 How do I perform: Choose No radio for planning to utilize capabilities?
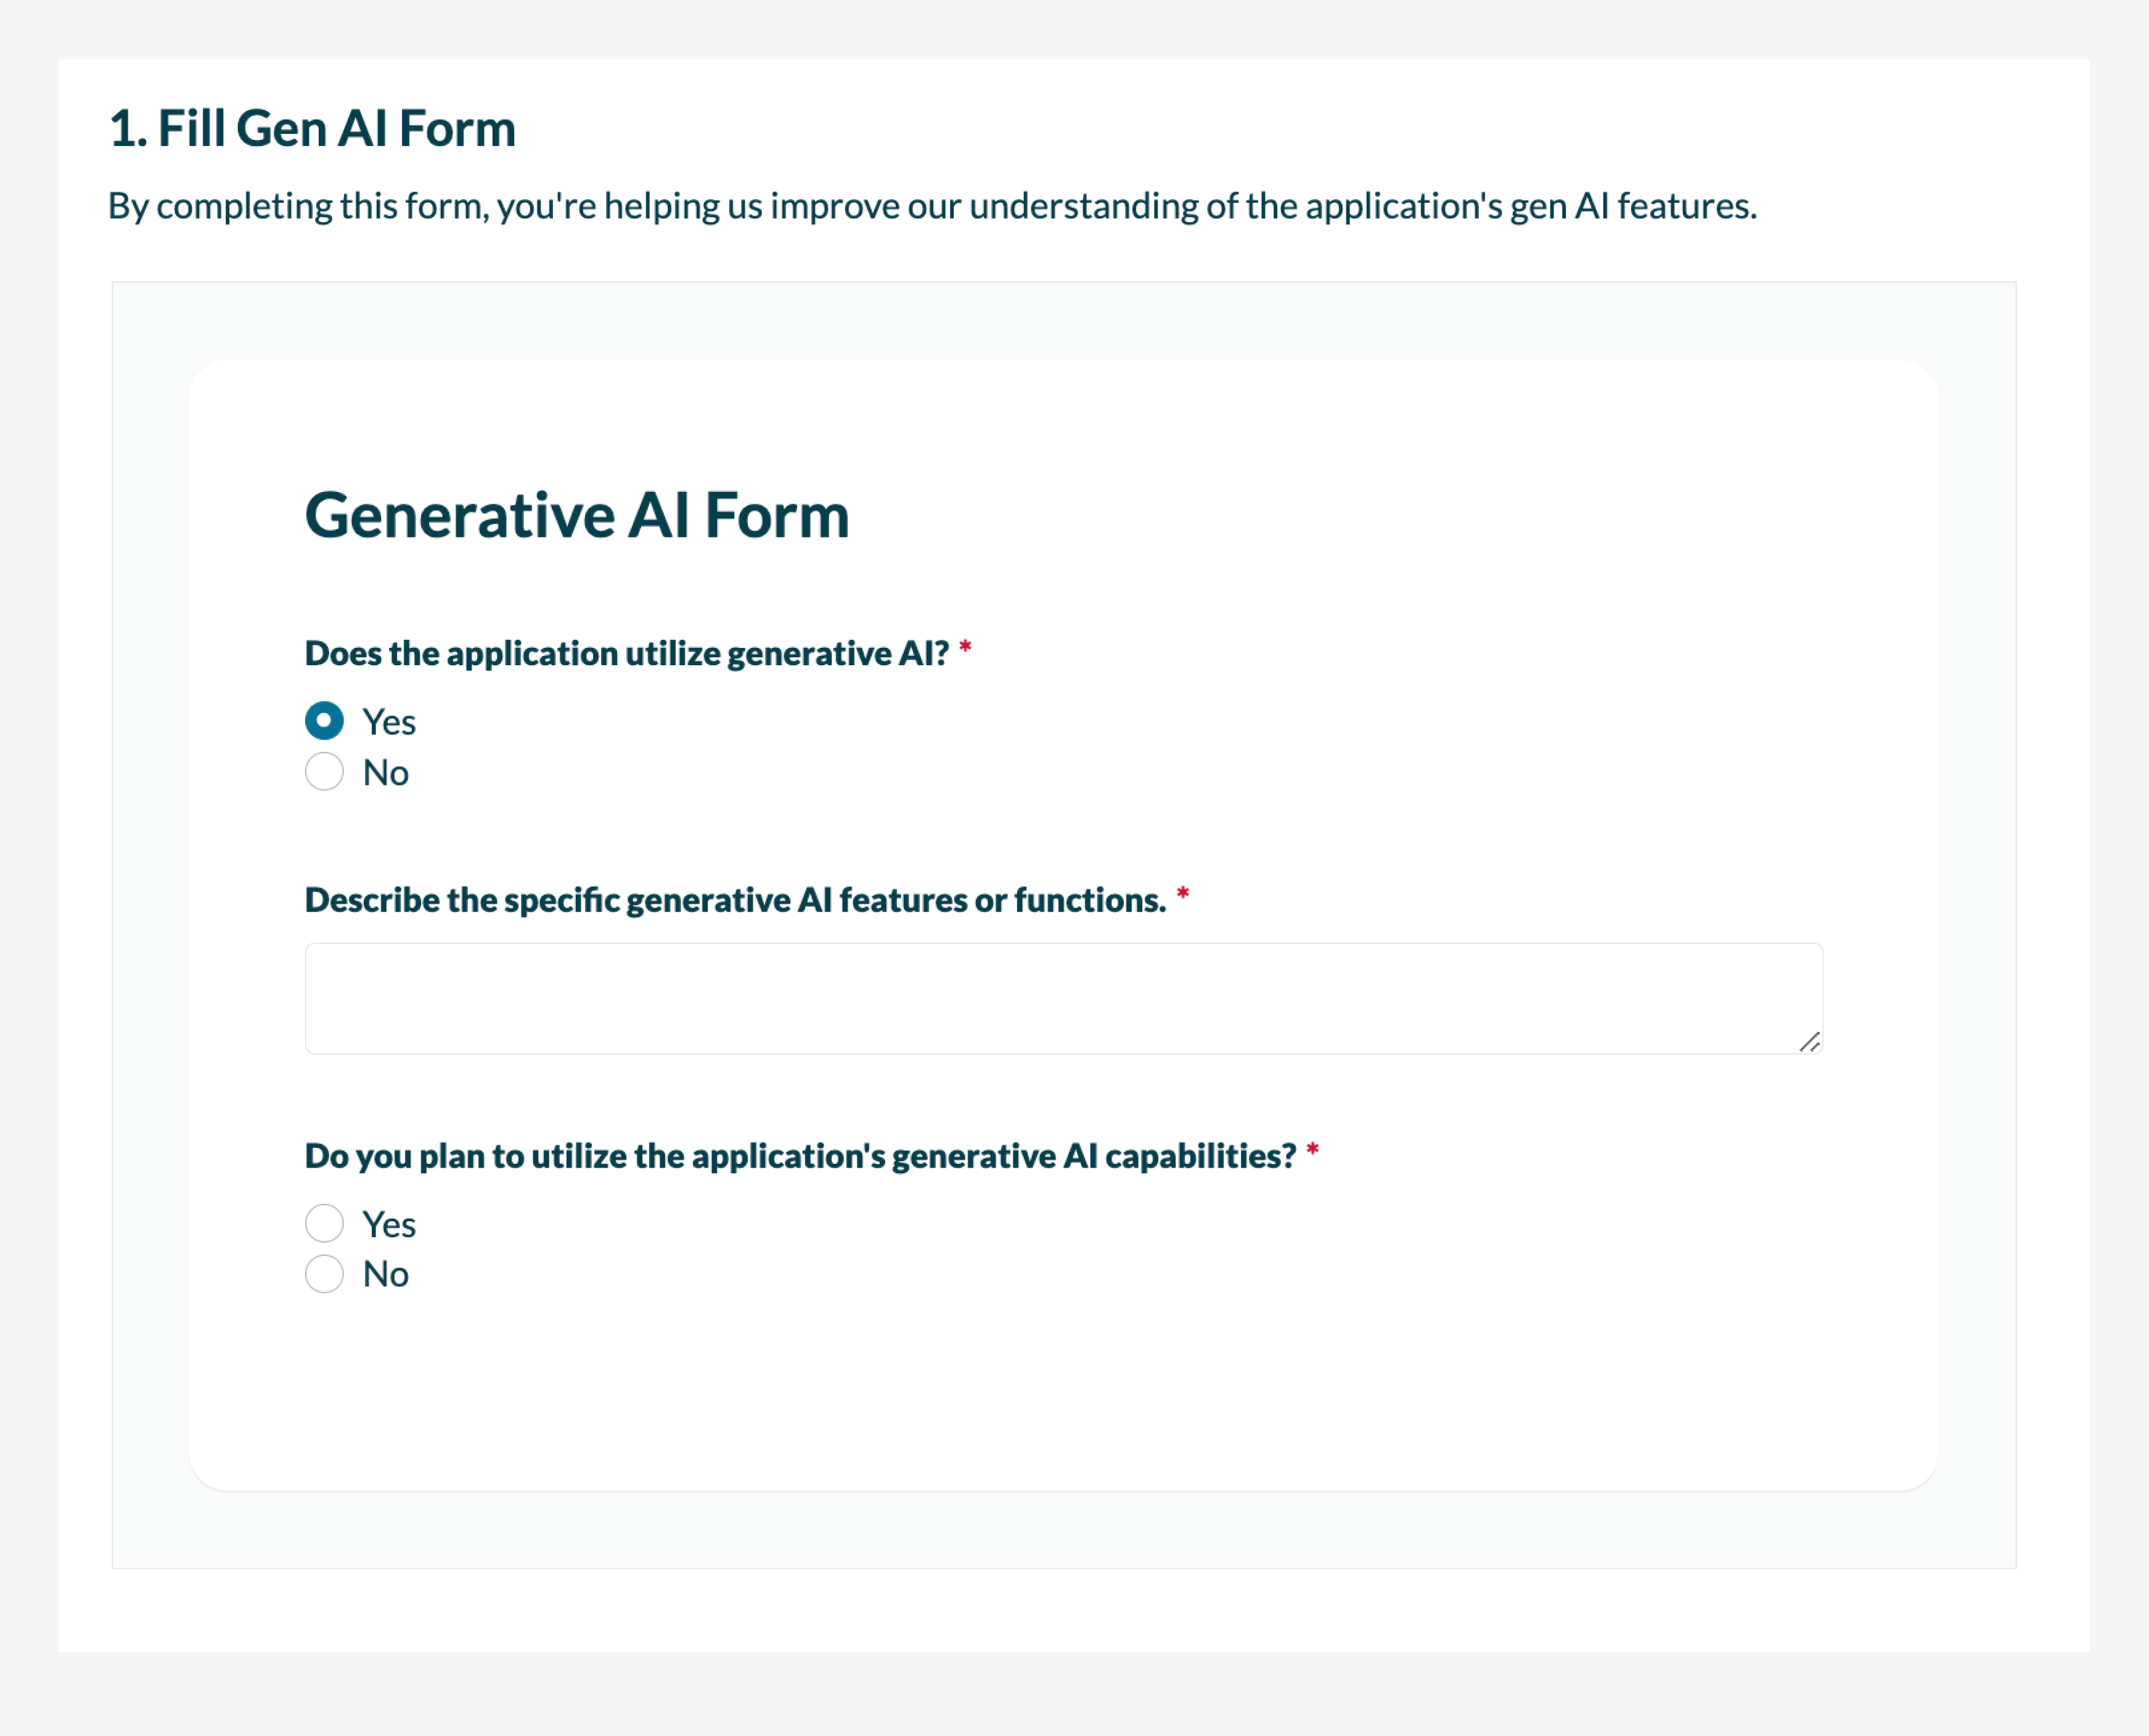[x=324, y=1274]
